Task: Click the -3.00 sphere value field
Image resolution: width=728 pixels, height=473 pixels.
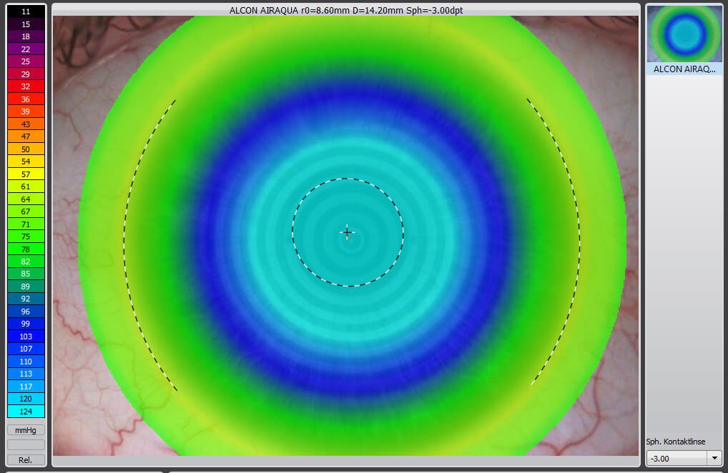Action: pyautogui.click(x=676, y=458)
